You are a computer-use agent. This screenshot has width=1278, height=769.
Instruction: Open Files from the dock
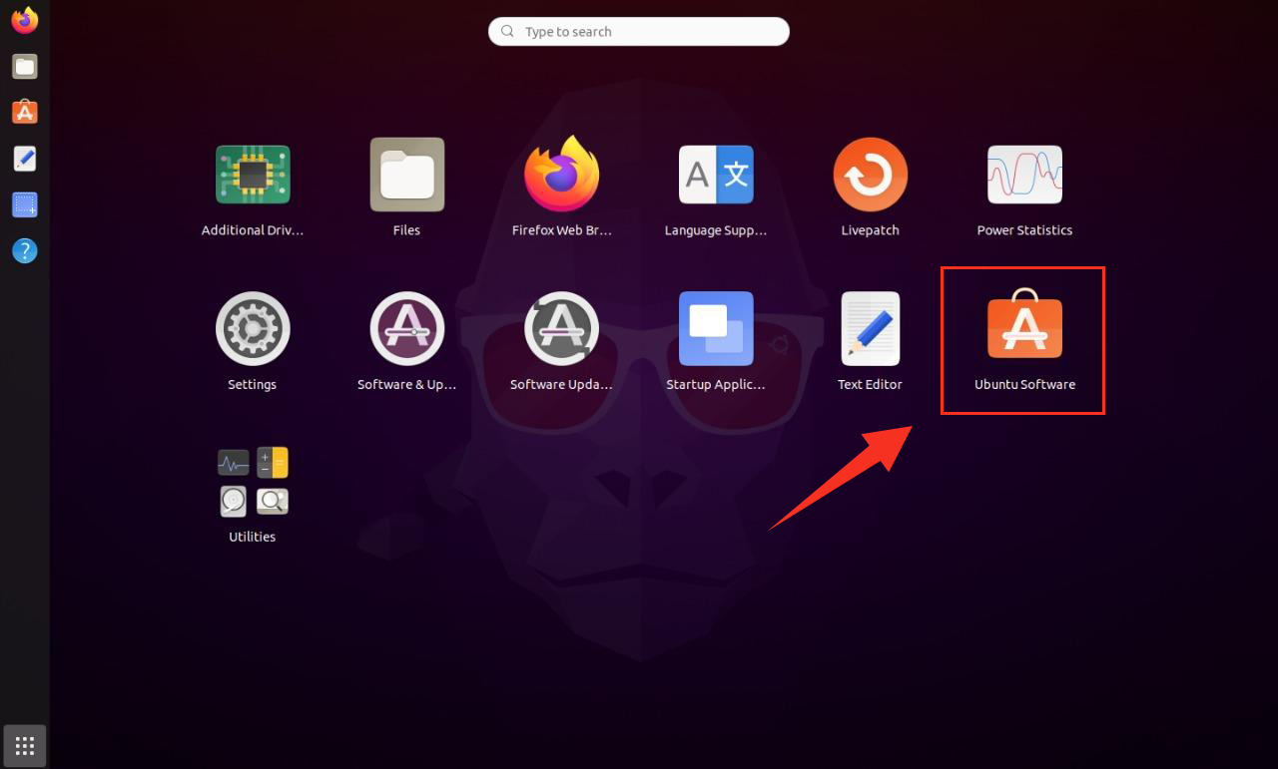pyautogui.click(x=25, y=67)
